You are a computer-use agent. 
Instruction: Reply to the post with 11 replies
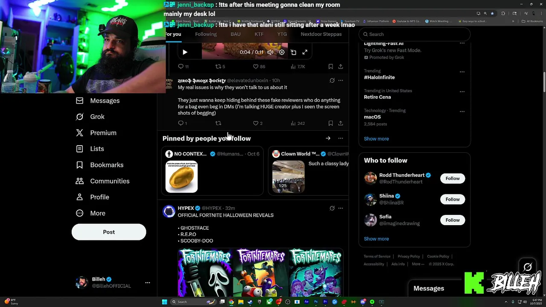[x=183, y=67]
